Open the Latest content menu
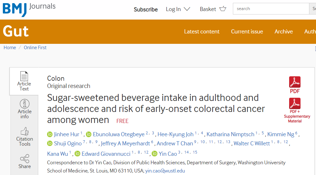Viewport: 316px width, 175px height. pyautogui.click(x=202, y=32)
